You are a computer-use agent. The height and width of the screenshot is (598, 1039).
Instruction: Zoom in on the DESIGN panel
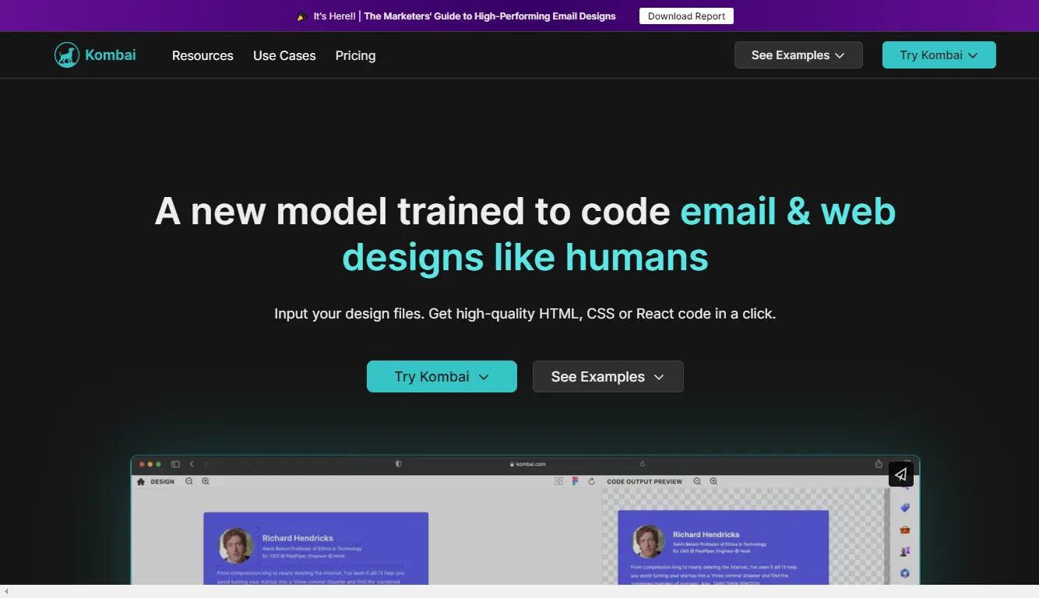(x=206, y=481)
